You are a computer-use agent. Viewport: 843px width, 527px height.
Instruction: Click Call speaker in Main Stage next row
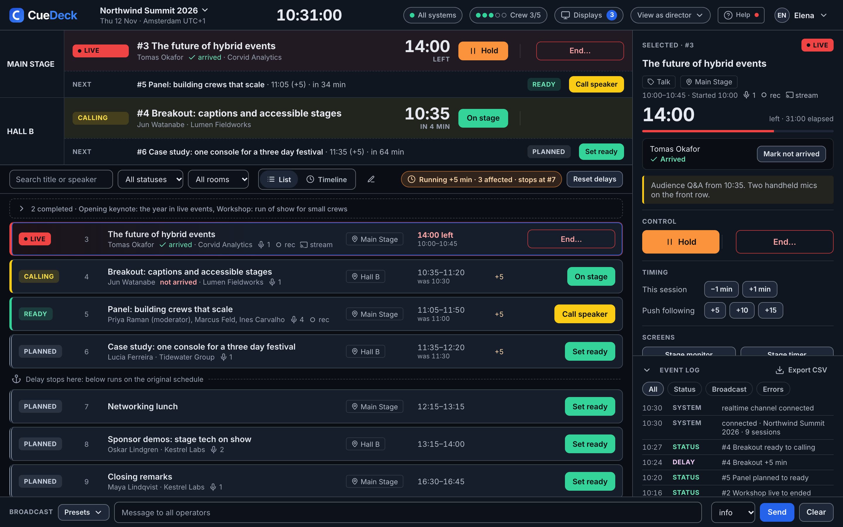596,84
